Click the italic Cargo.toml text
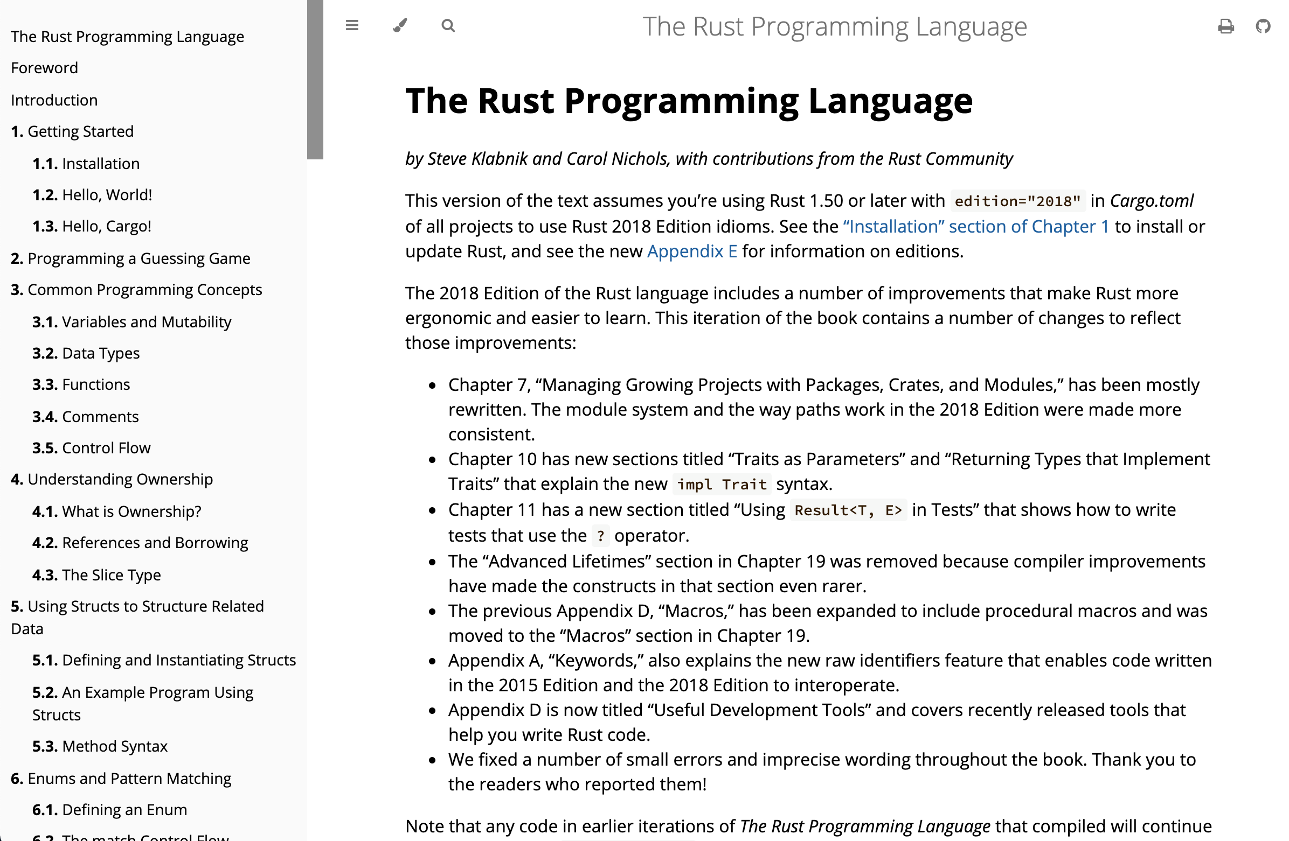 [x=1152, y=201]
